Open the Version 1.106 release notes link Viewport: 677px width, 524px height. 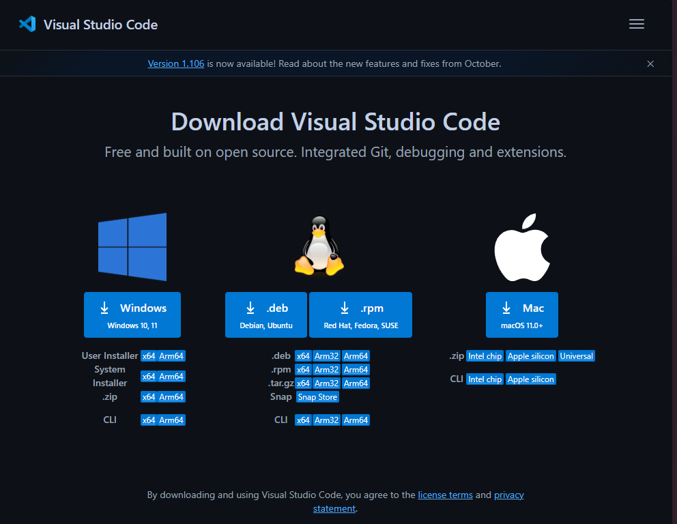[175, 64]
